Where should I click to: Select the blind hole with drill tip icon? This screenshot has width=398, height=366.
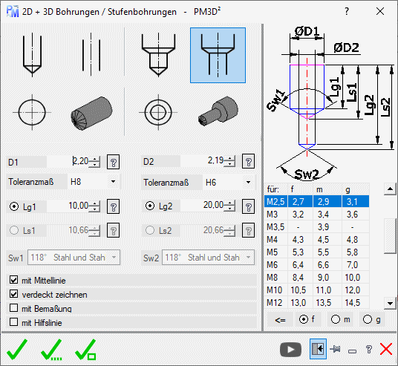32,54
